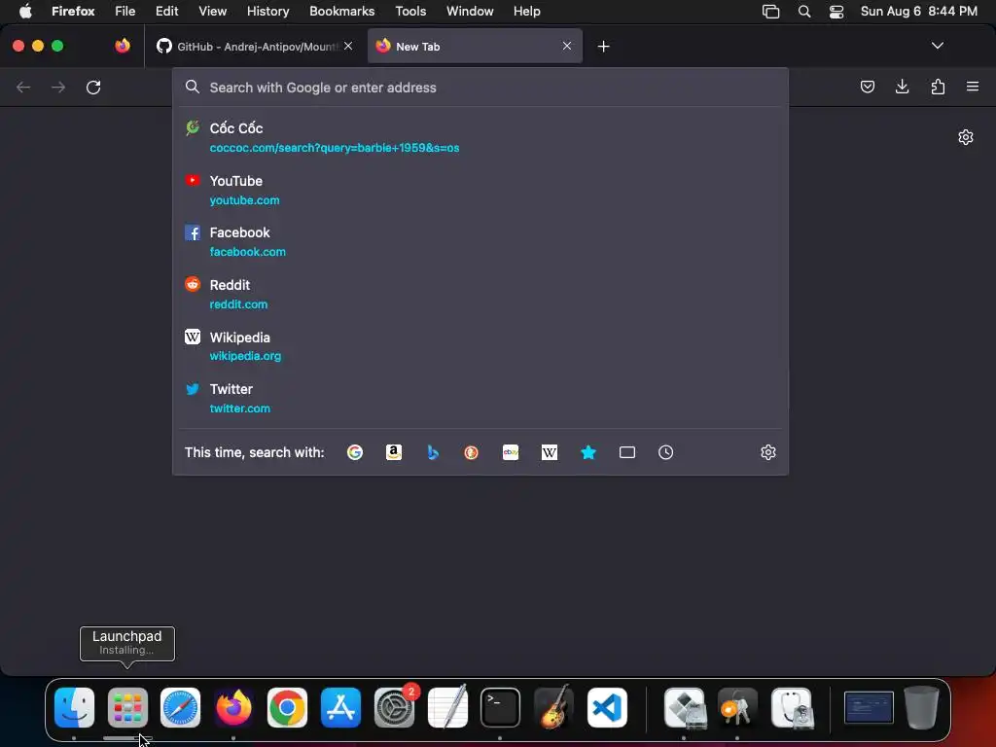Open the Extensions puzzle icon
The image size is (996, 747).
pyautogui.click(x=938, y=87)
